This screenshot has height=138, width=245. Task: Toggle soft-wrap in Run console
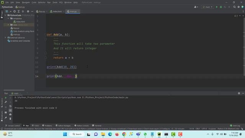point(10,106)
